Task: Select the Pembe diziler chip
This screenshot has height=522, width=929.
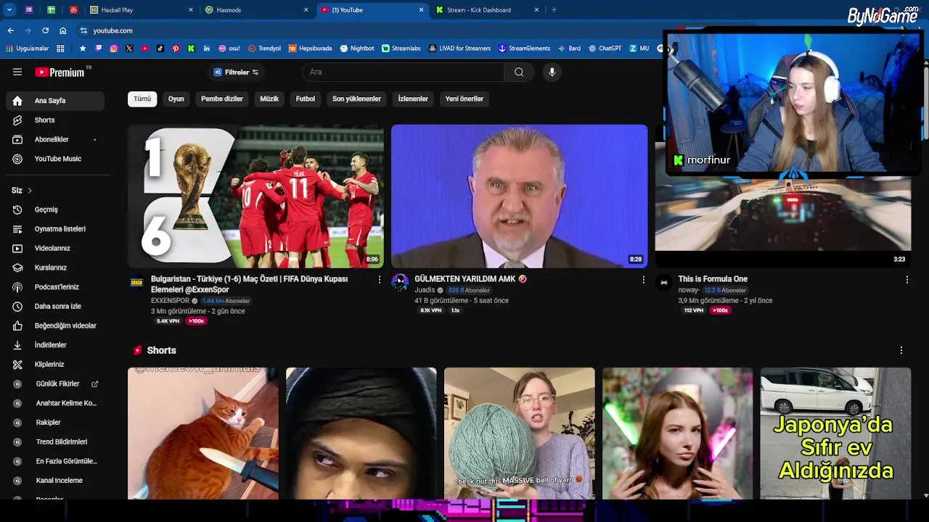Action: tap(222, 99)
